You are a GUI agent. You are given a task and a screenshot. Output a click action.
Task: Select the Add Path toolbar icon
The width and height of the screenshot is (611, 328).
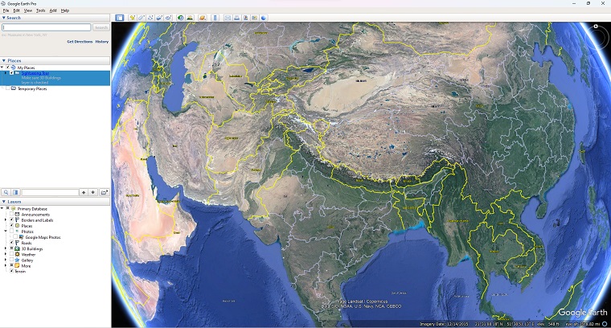pyautogui.click(x=150, y=18)
